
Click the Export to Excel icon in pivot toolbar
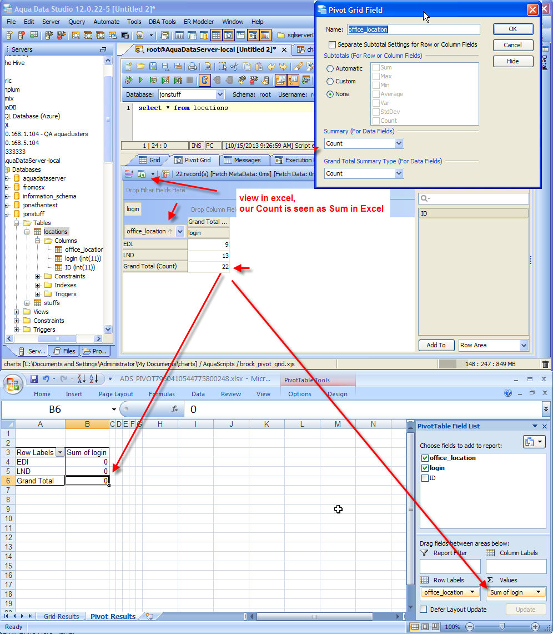142,174
